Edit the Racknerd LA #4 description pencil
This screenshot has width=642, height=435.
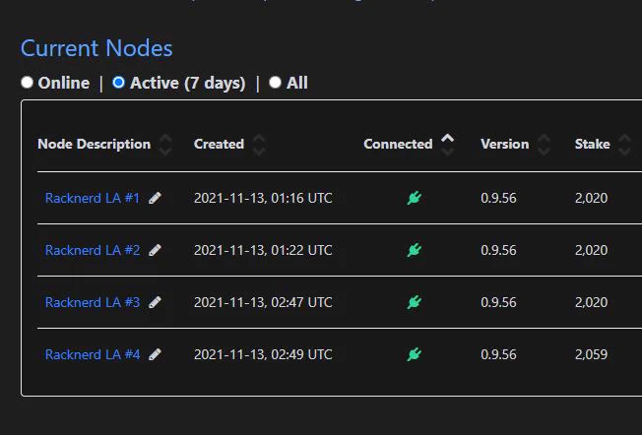[155, 354]
